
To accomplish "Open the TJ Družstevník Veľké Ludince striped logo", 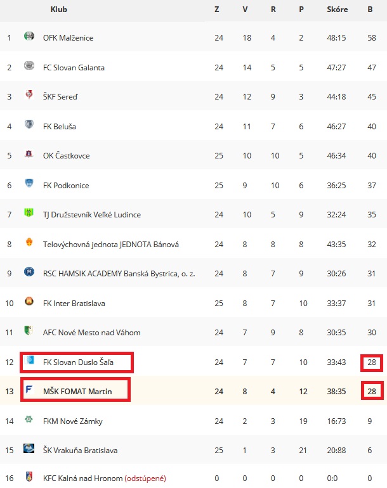I will pos(29,212).
